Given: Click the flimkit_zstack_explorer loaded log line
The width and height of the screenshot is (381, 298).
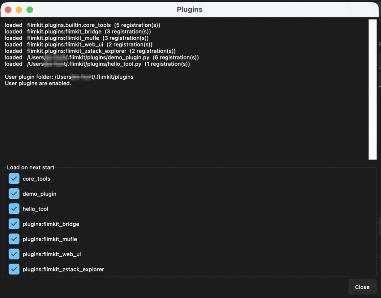Looking at the screenshot, I should (90, 51).
